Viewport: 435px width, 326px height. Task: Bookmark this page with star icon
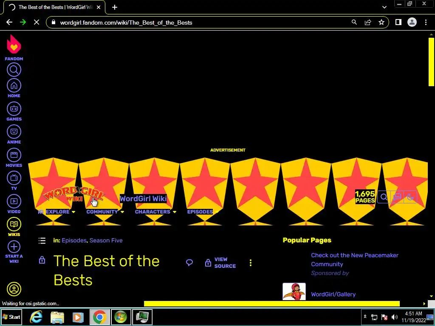(381, 22)
